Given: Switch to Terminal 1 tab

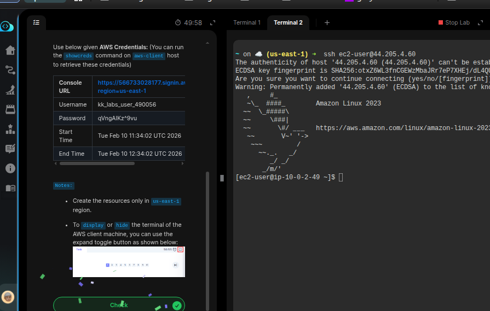Looking at the screenshot, I should [x=247, y=22].
